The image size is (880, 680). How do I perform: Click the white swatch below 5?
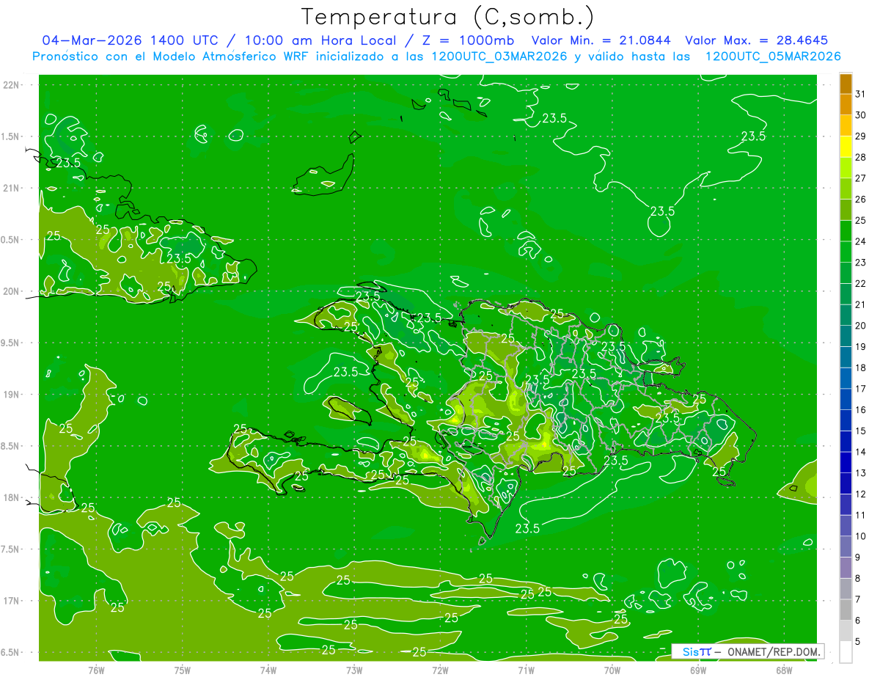[x=846, y=652]
